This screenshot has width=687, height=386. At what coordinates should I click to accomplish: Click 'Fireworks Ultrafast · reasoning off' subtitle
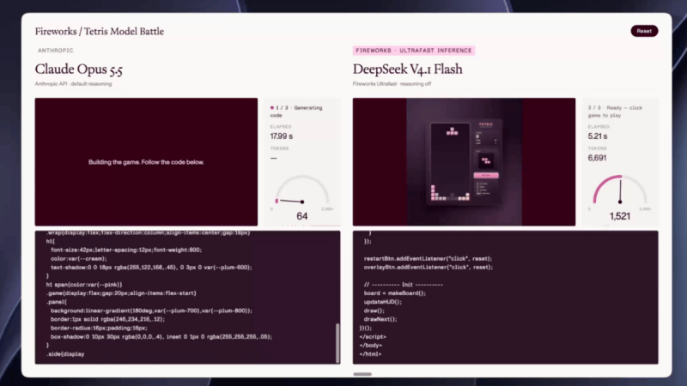tap(392, 83)
